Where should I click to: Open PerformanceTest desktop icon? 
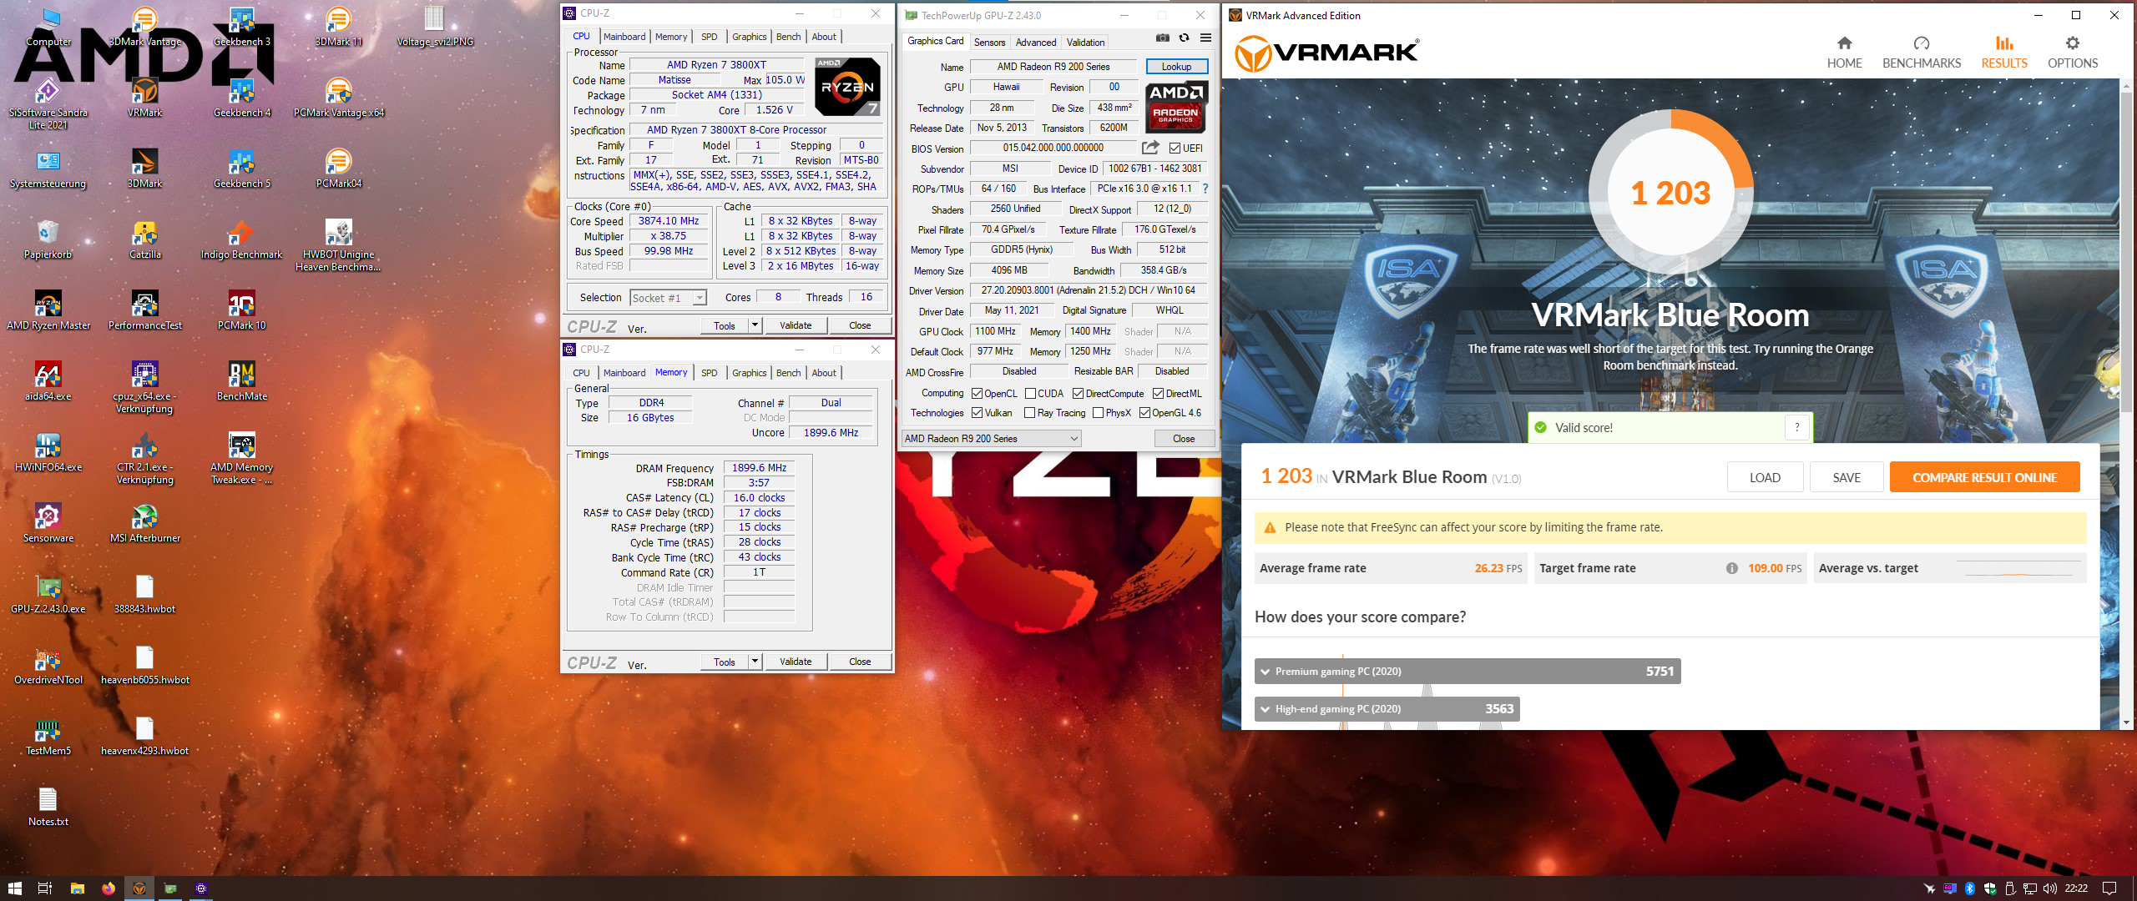pos(145,310)
